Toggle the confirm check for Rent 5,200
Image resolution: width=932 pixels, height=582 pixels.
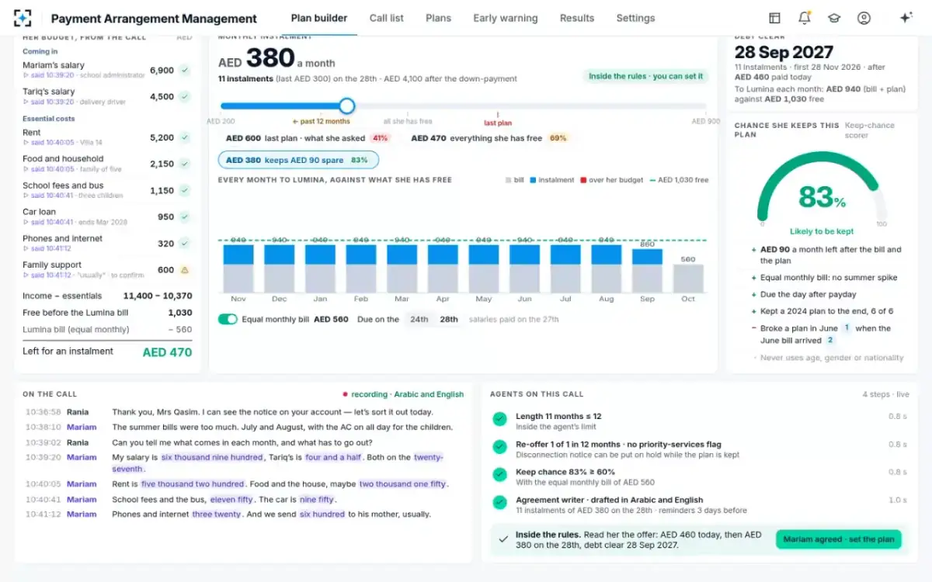[x=185, y=137]
